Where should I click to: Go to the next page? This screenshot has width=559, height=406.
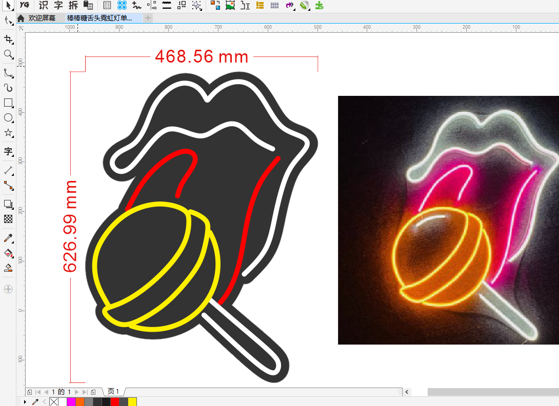click(76, 392)
